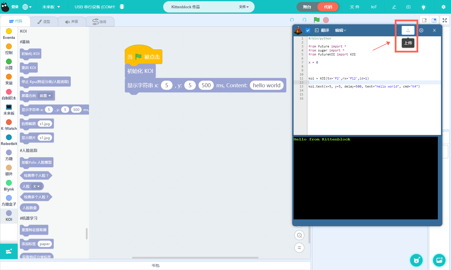Click the green flag to run the project

[317, 20]
